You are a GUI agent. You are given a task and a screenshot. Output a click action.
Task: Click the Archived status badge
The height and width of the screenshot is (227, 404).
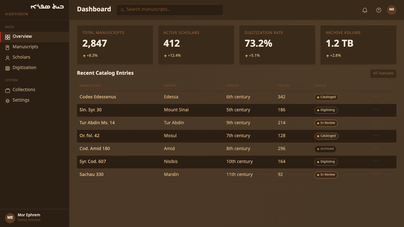325,149
